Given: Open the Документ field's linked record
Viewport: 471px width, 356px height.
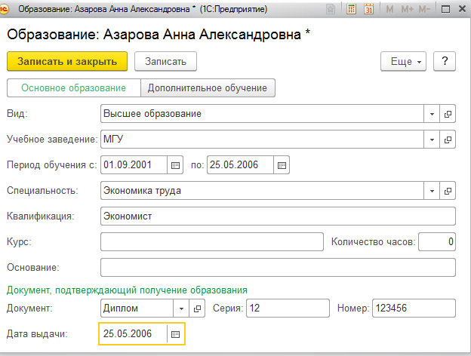Looking at the screenshot, I should point(198,308).
